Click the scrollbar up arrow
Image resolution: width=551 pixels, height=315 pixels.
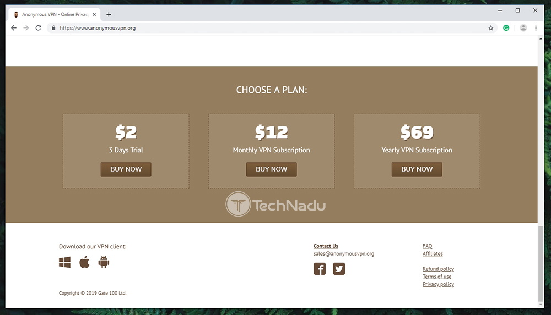tap(541, 38)
